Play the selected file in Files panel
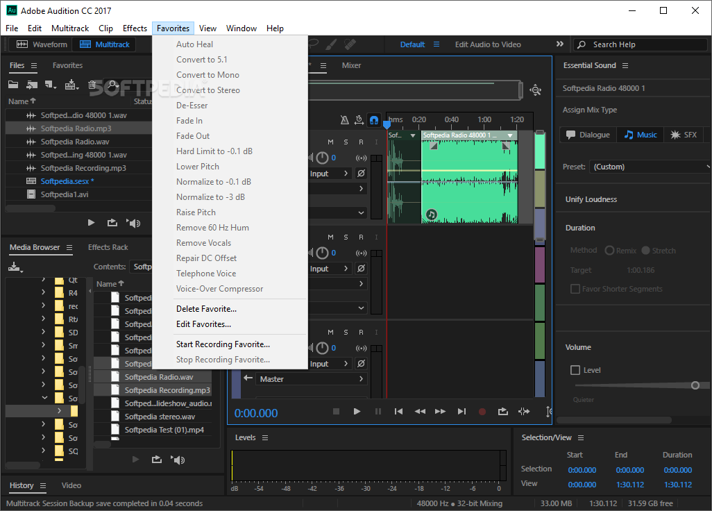Screen dimensions: 712x511 click(x=92, y=223)
